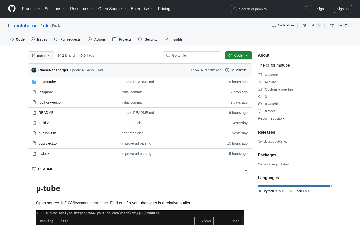Click the Tags tag icon

tap(81, 55)
